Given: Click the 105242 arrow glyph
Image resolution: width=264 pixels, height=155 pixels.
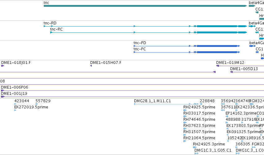Looking at the screenshot, I should click(228, 141).
